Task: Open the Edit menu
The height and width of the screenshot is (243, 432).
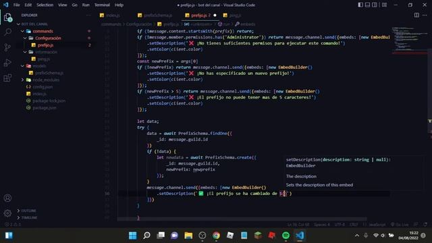Action: 28,5
